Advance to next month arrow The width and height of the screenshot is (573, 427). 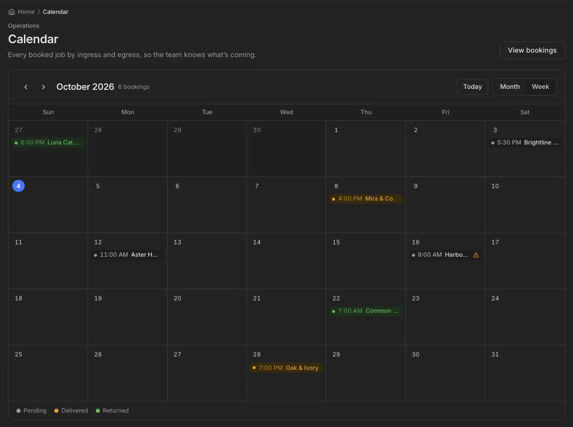(43, 87)
